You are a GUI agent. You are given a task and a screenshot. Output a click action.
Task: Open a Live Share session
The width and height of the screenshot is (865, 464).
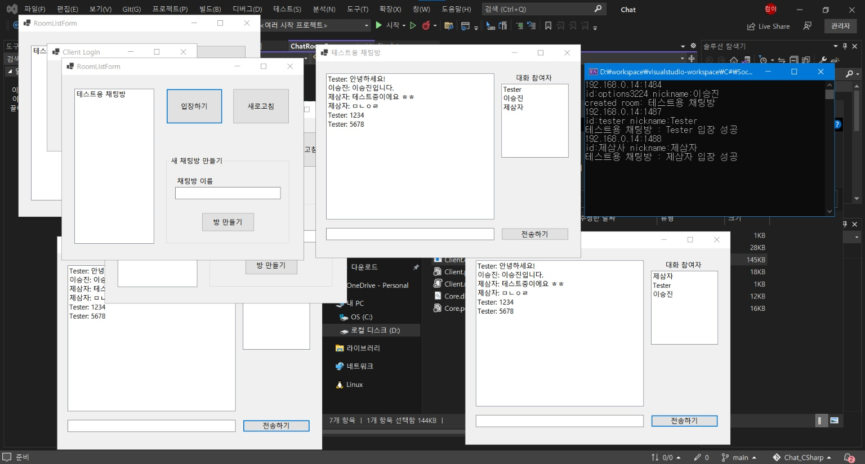pos(768,26)
